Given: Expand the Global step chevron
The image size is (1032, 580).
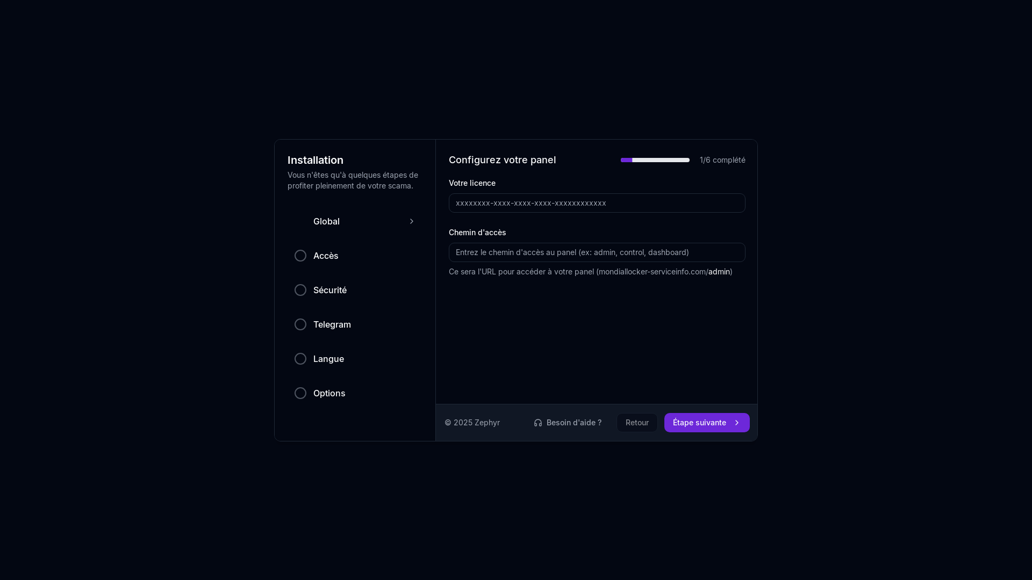Looking at the screenshot, I should tap(412, 221).
